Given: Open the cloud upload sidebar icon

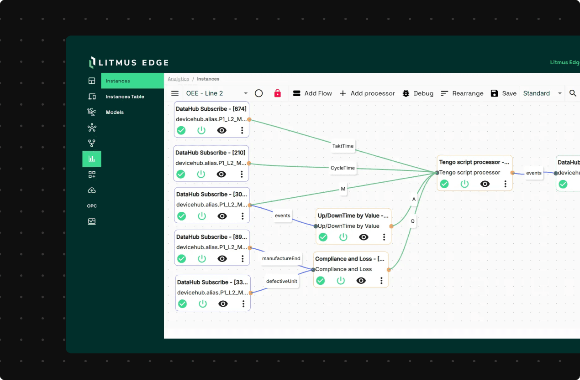Looking at the screenshot, I should (x=92, y=190).
